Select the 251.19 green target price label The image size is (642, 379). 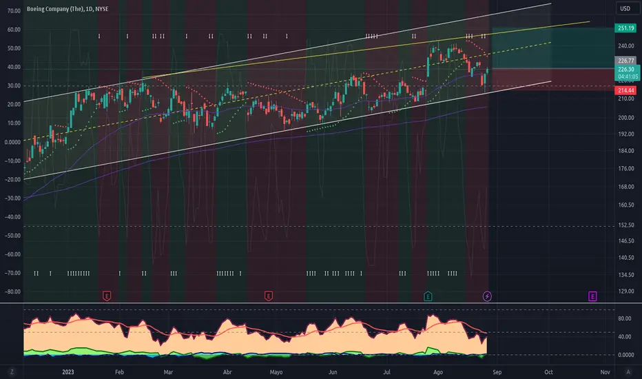625,28
